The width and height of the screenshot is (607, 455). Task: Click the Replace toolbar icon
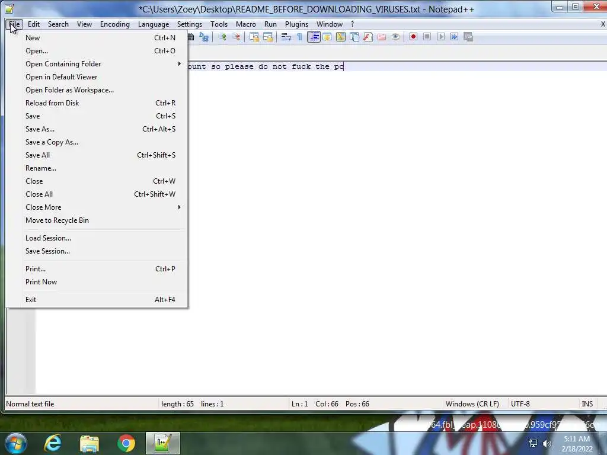click(204, 37)
